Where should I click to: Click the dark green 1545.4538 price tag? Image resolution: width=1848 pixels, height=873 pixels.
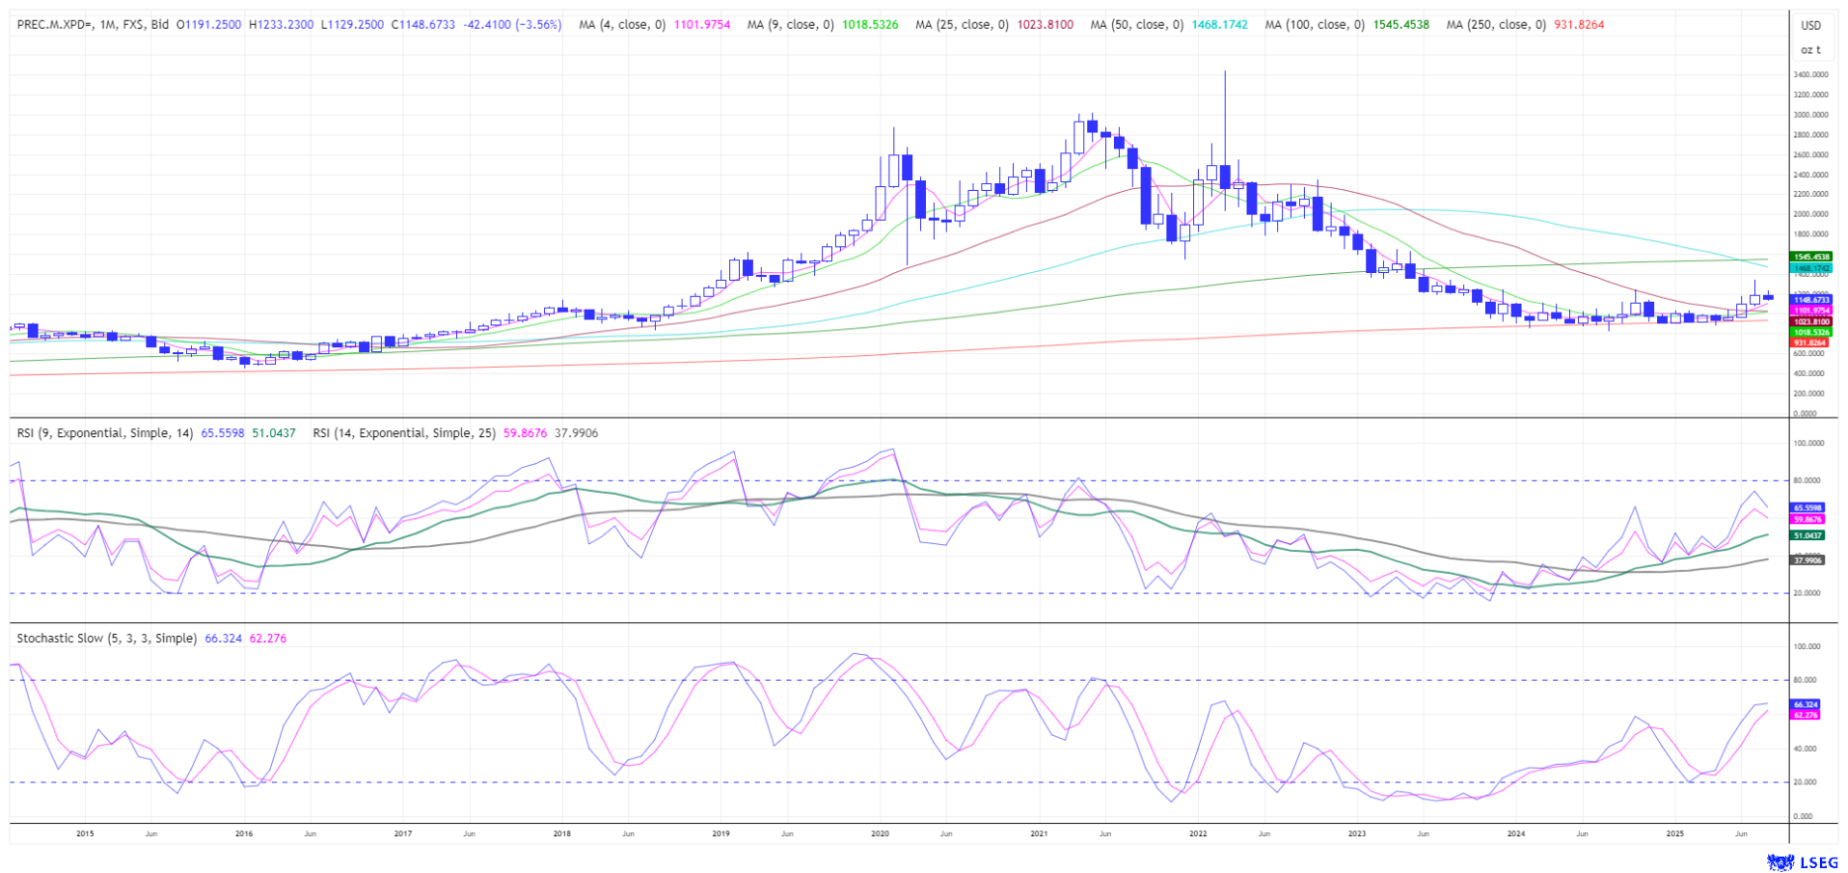coord(1810,257)
